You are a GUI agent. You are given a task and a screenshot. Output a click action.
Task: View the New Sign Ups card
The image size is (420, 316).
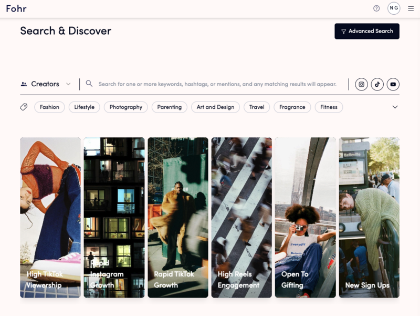(369, 218)
